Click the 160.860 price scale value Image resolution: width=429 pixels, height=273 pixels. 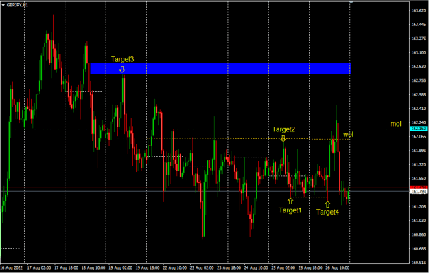[x=419, y=234]
